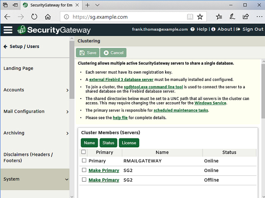This screenshot has height=198, width=265.
Task: Click the About info icon
Action: point(213,29)
